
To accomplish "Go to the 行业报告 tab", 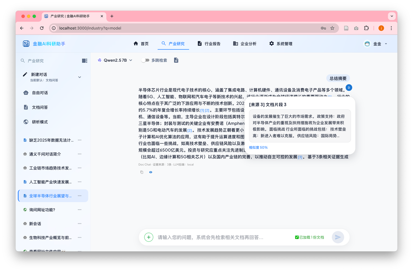I will [x=209, y=44].
